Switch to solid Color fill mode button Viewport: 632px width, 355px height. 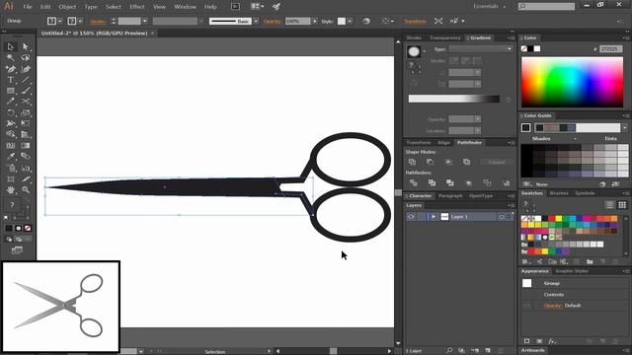pos(9,228)
